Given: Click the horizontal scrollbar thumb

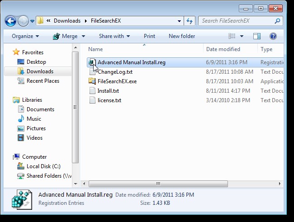Looking at the screenshot, I should click(158, 184).
